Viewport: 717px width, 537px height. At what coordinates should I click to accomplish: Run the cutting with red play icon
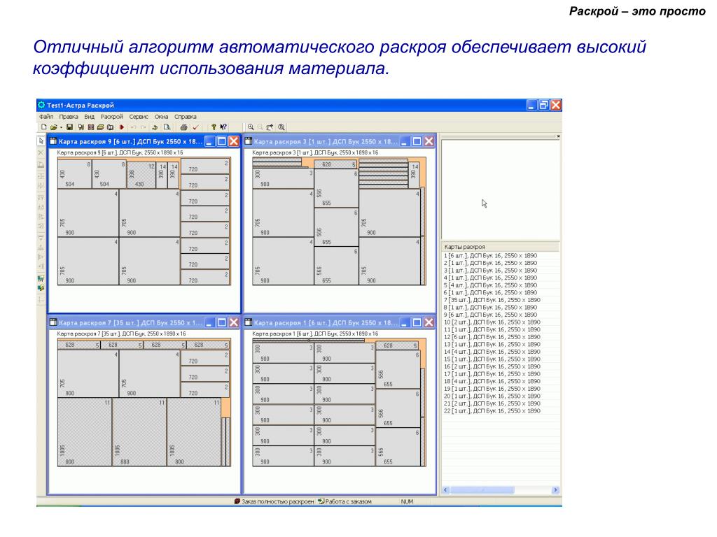(122, 127)
